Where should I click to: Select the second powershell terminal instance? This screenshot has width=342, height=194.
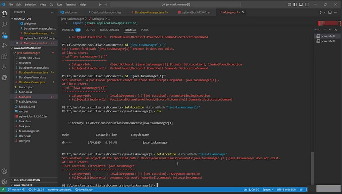pos(327,41)
